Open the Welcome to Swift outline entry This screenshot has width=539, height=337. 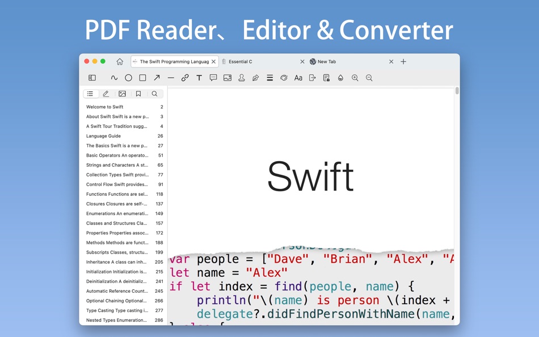(124, 107)
